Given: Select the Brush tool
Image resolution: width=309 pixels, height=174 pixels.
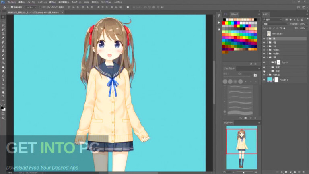Looking at the screenshot, I should point(3,46).
